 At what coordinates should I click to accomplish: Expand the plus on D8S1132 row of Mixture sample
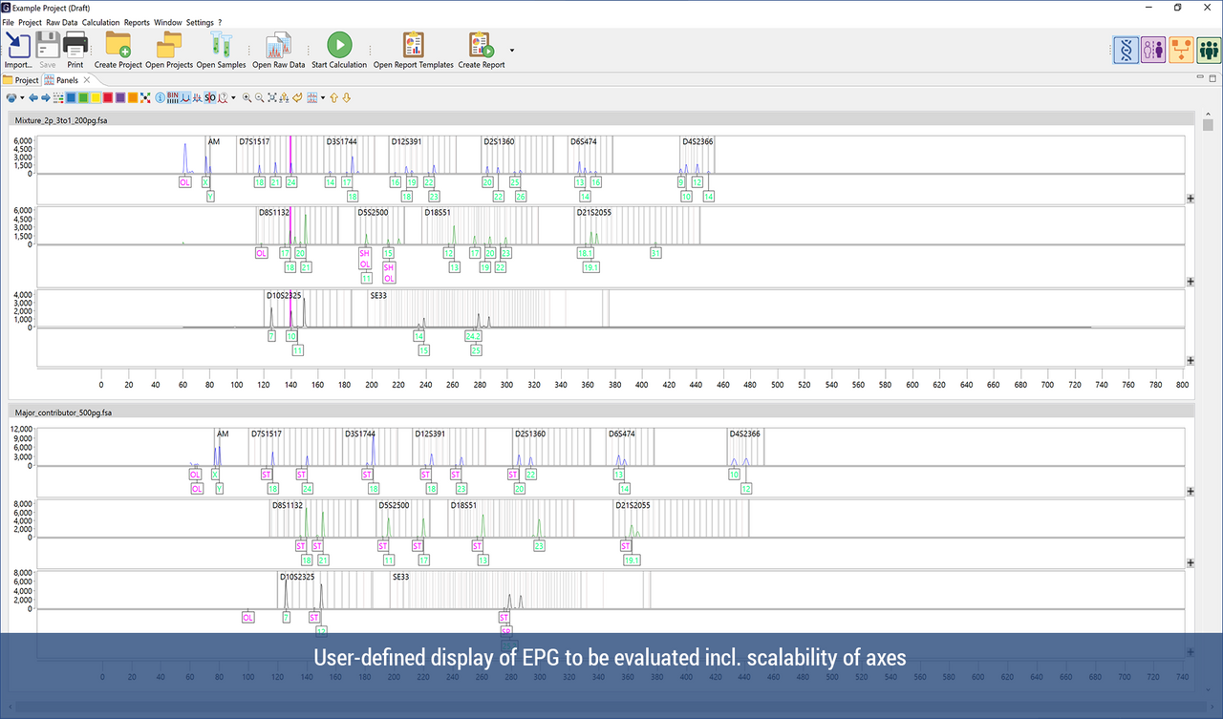[x=1191, y=282]
